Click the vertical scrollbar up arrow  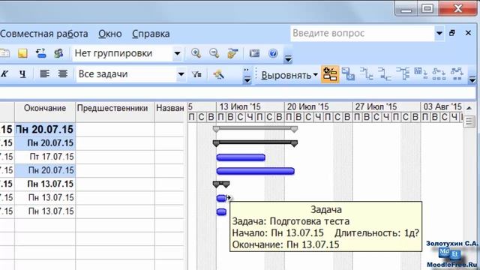[469, 108]
